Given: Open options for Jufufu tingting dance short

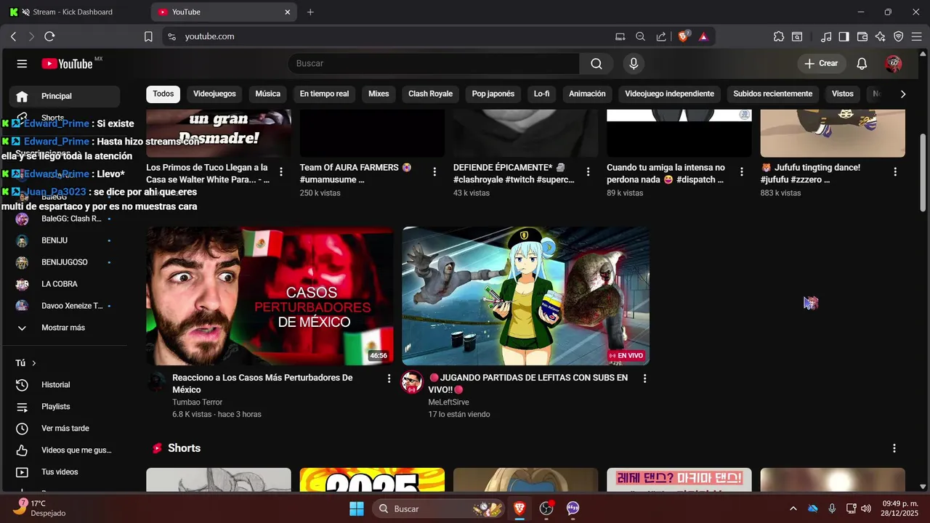Looking at the screenshot, I should click(x=895, y=172).
